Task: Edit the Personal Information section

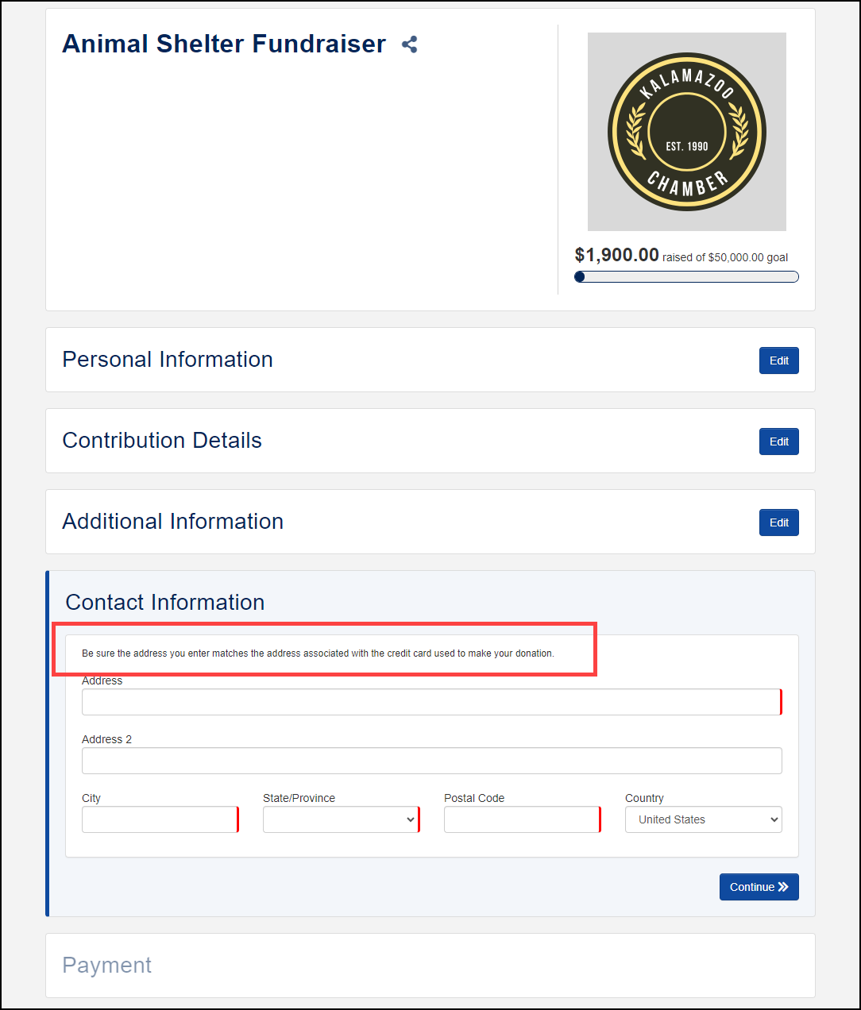Action: click(x=779, y=360)
